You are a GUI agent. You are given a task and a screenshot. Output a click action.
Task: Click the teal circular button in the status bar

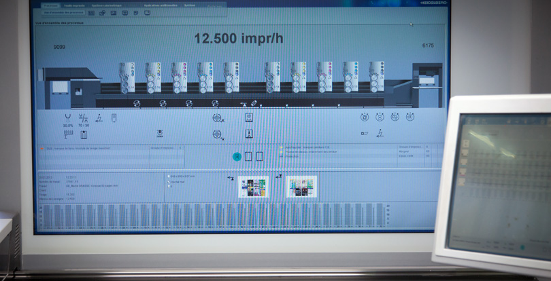[x=237, y=157]
